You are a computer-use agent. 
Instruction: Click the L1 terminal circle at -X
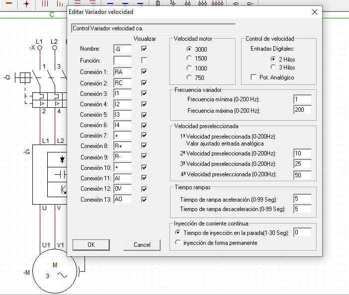pos(40,48)
